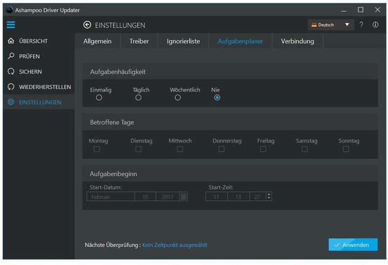Click the German flag icon

[314, 25]
